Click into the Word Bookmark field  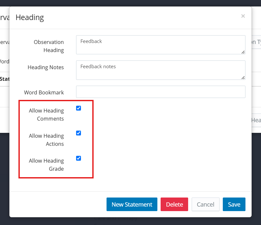[160, 92]
